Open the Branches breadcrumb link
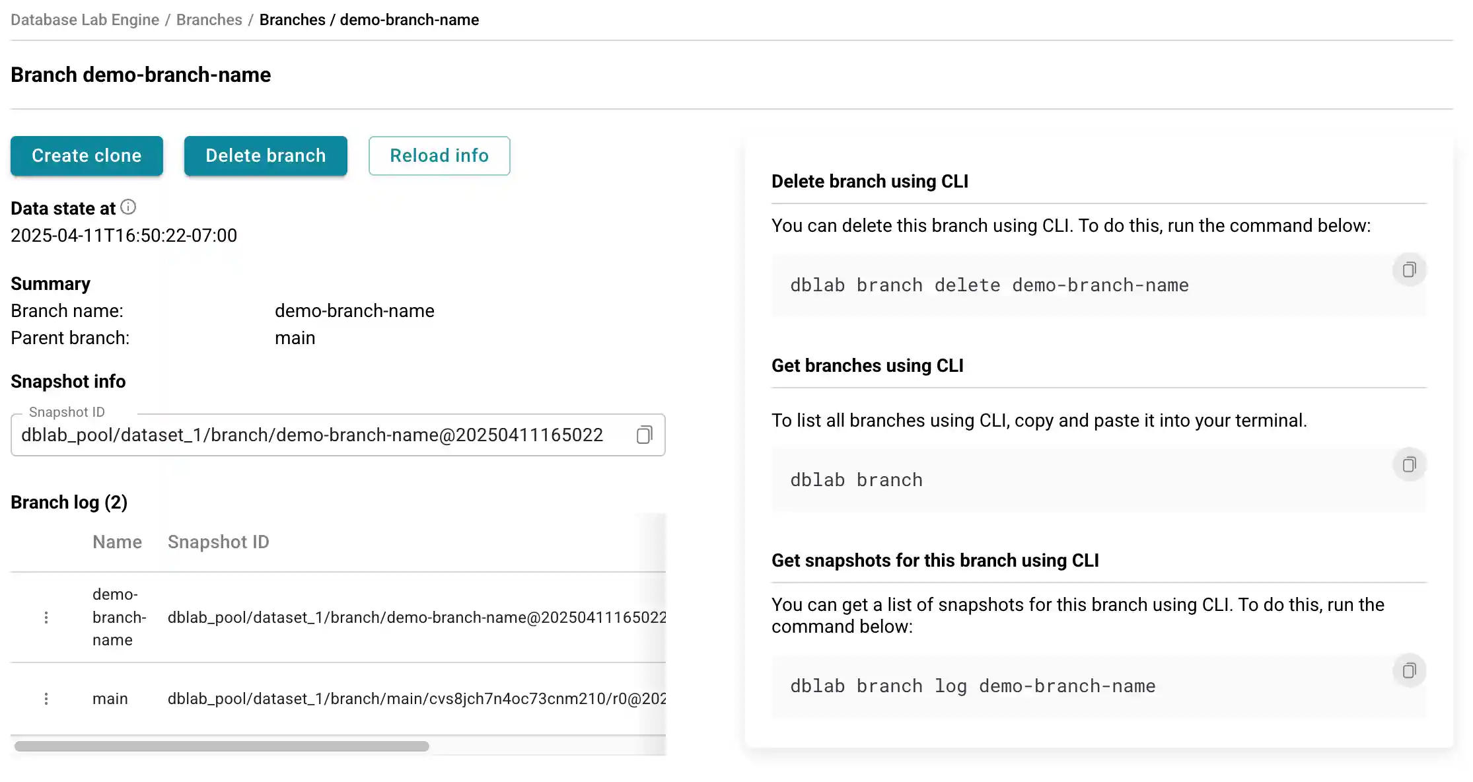The image size is (1473, 782). click(x=209, y=19)
